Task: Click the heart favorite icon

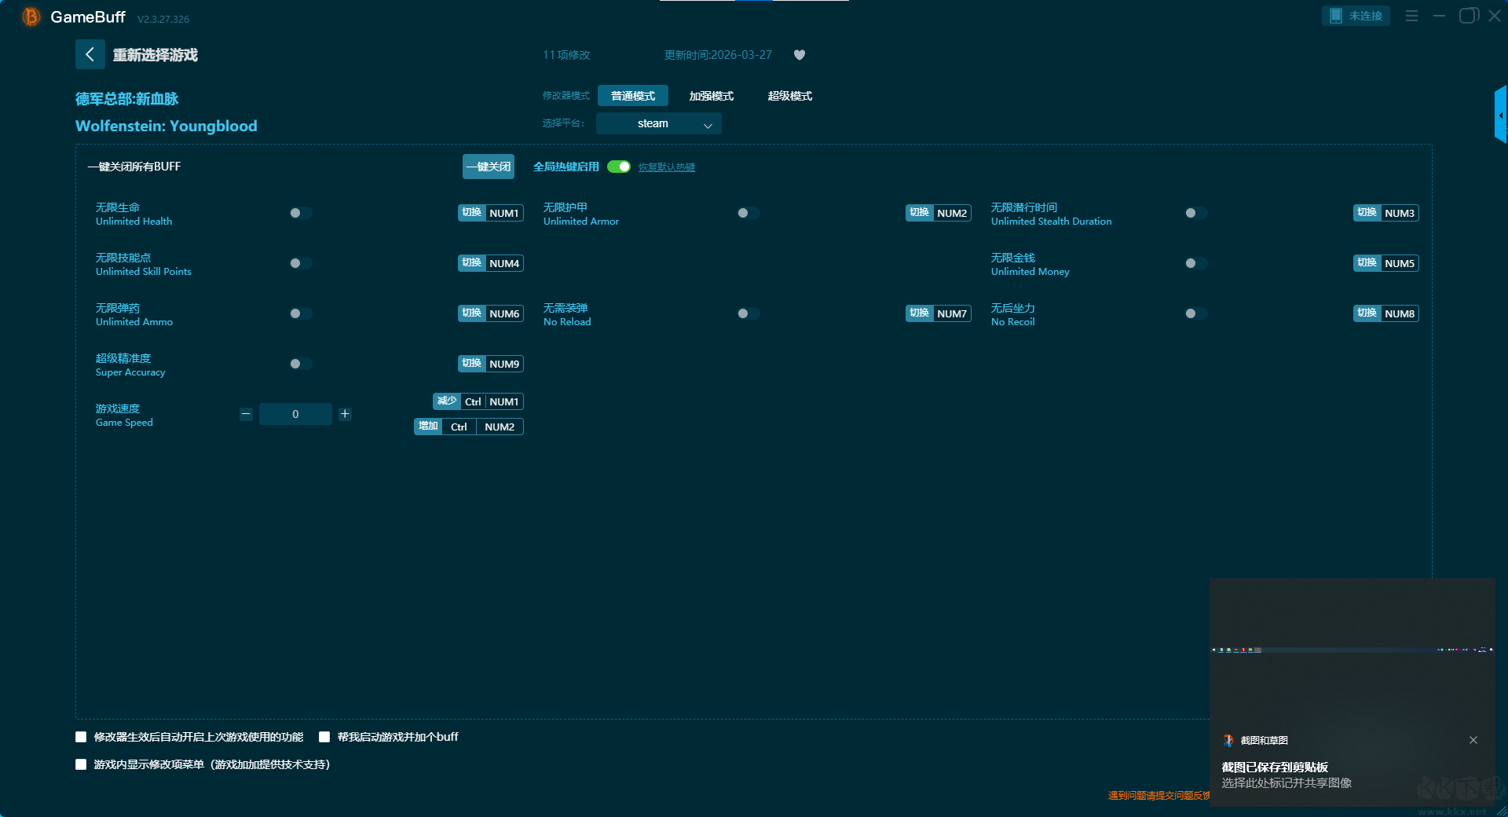Action: coord(800,55)
